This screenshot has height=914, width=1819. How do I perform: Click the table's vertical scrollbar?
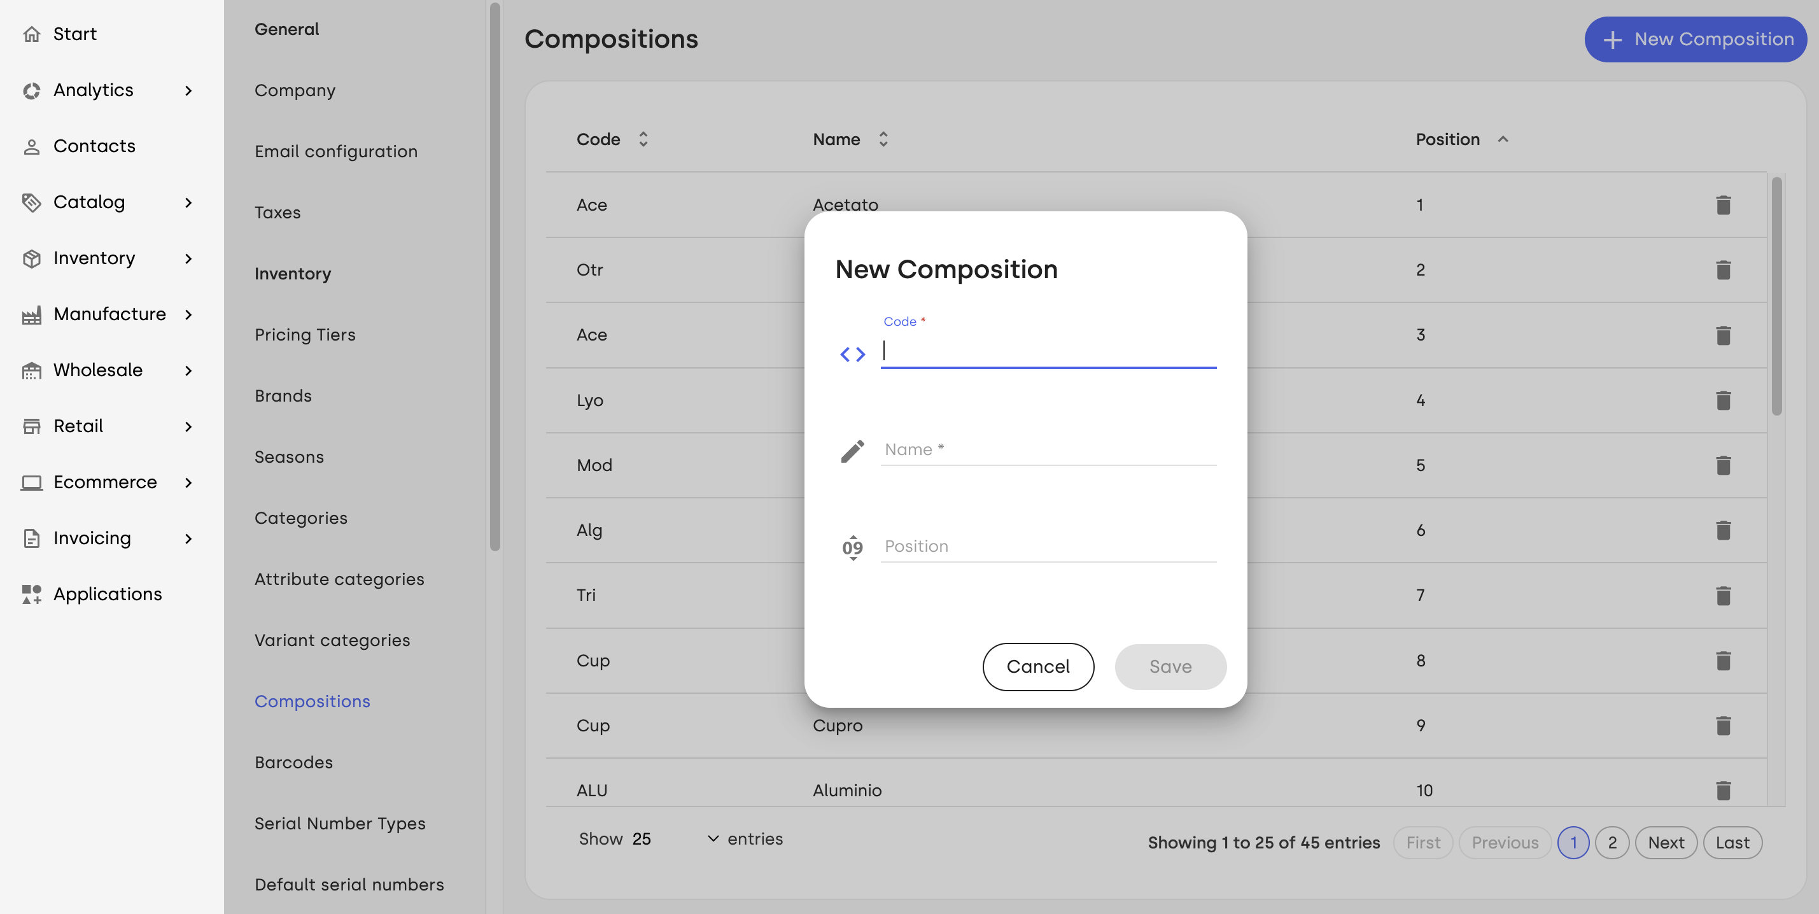(x=1776, y=297)
